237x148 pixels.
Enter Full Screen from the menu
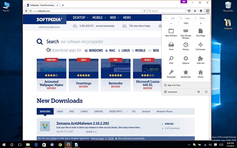pyautogui.click(x=201, y=45)
